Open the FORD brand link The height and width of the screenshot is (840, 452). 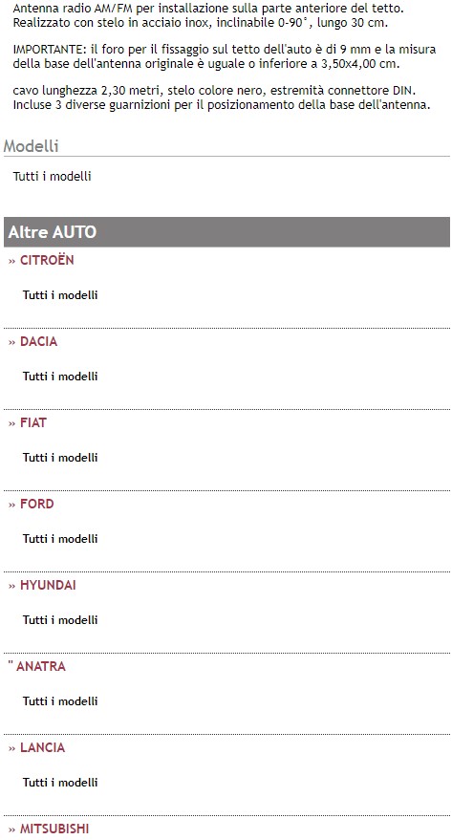[37, 505]
